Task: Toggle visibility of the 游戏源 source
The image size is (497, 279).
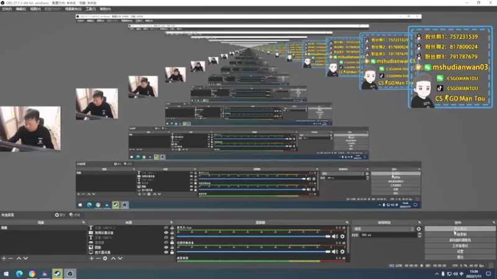Action: [166, 242]
